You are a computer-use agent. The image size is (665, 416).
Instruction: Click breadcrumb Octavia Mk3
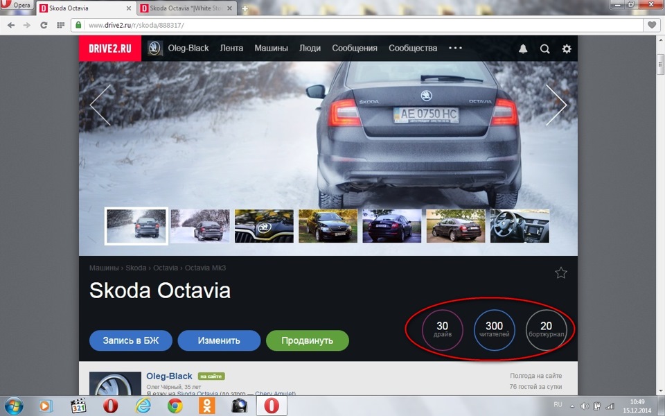pos(205,268)
